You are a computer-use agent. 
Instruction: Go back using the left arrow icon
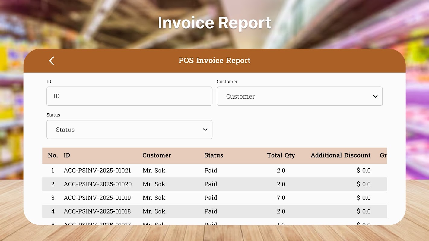(x=52, y=61)
